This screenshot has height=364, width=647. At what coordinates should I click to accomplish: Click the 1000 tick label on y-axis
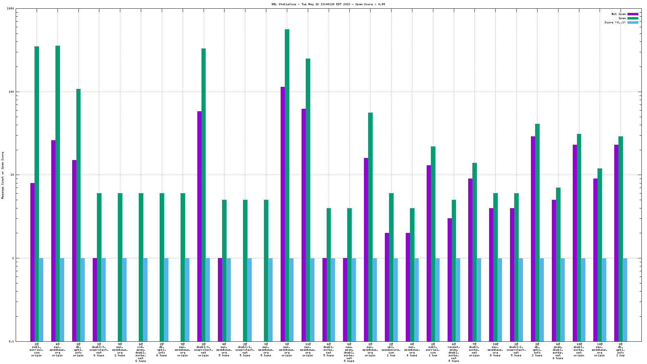pos(10,9)
